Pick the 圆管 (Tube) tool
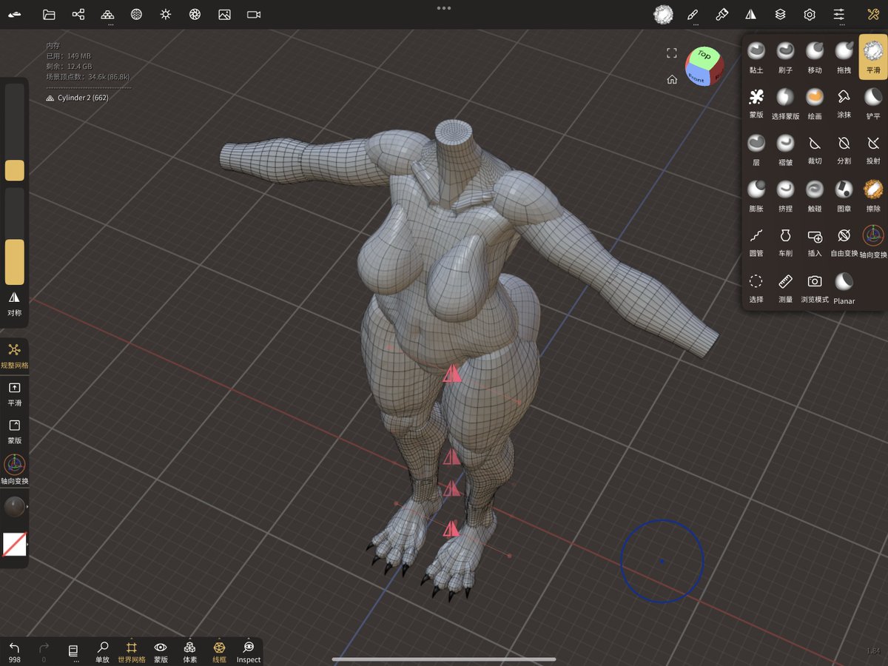This screenshot has width=888, height=666. tap(756, 241)
